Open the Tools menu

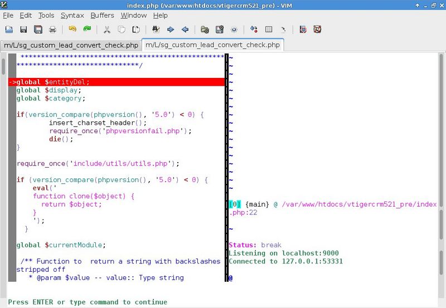(x=46, y=16)
